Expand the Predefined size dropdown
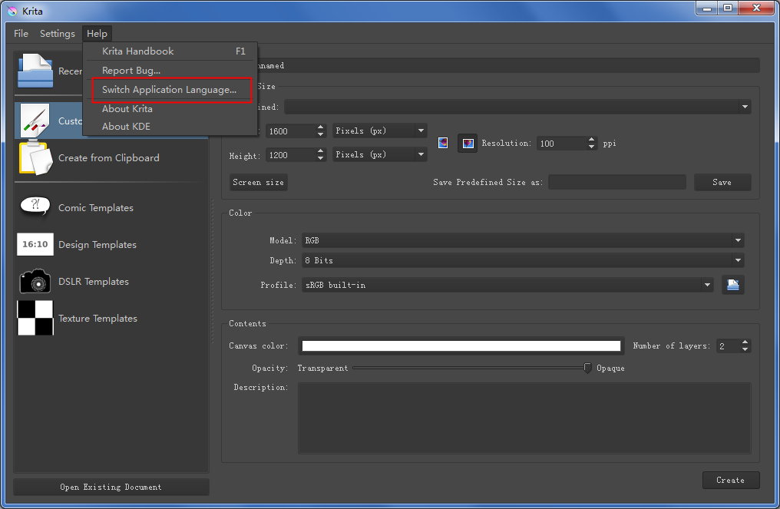 coord(517,107)
